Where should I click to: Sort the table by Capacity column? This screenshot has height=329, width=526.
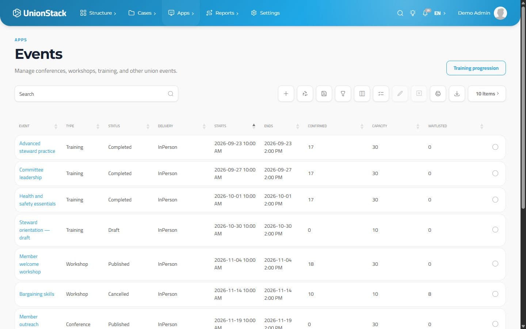(396, 126)
